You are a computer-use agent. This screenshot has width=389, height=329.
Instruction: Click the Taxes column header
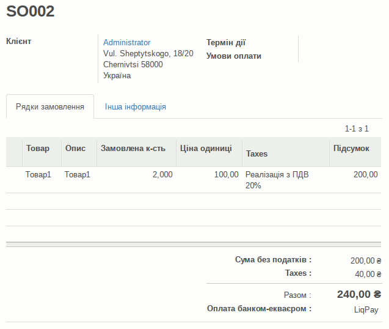point(256,153)
